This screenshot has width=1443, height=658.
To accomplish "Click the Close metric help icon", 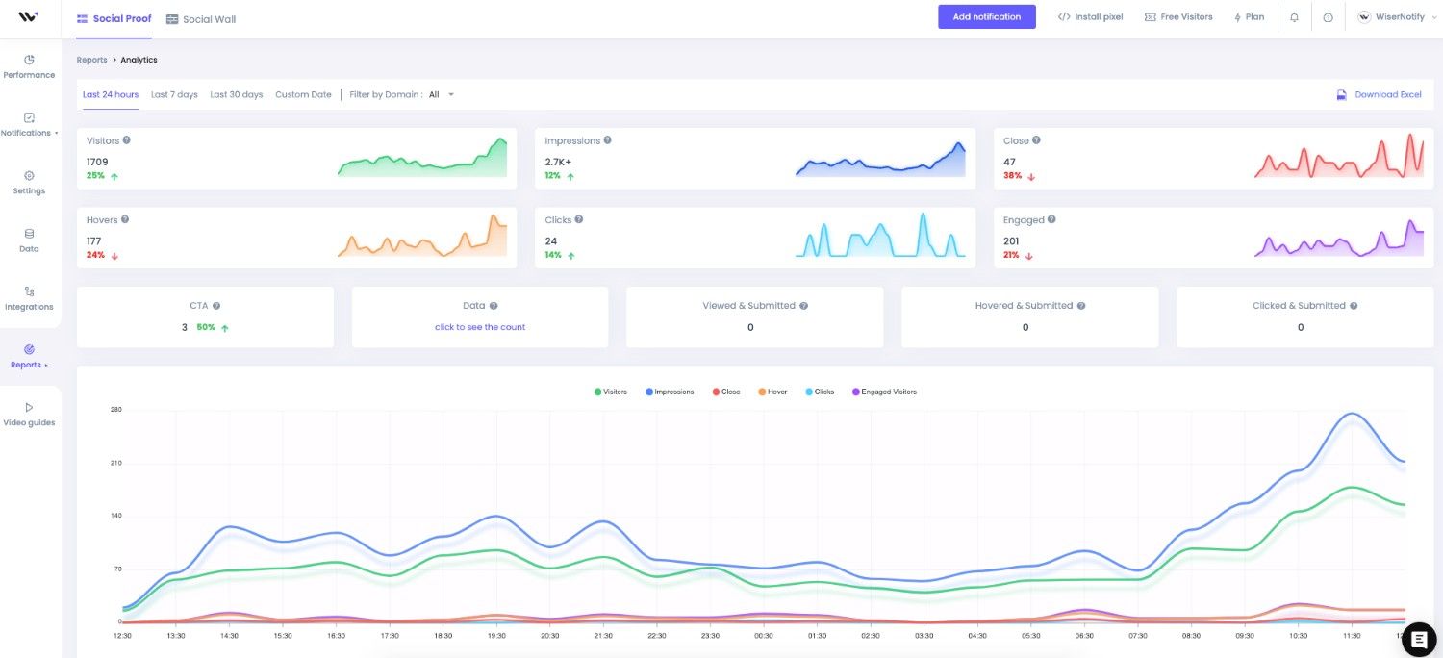I will (x=1036, y=140).
